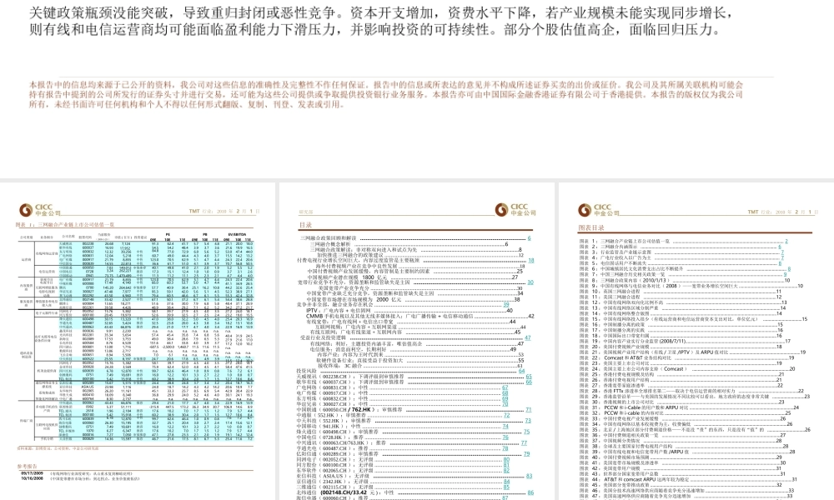This screenshot has height=500, width=834.
Task: Open the 东方明珠 entry in the 目录
Action: click(315, 397)
